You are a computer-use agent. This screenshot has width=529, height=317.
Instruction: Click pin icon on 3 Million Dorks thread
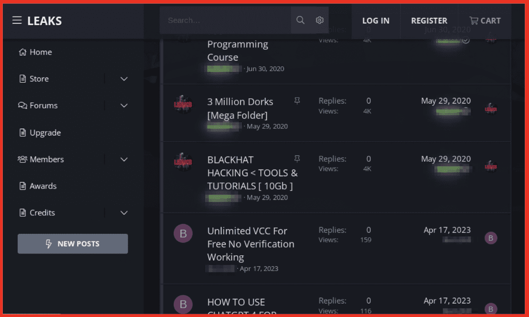(x=297, y=101)
